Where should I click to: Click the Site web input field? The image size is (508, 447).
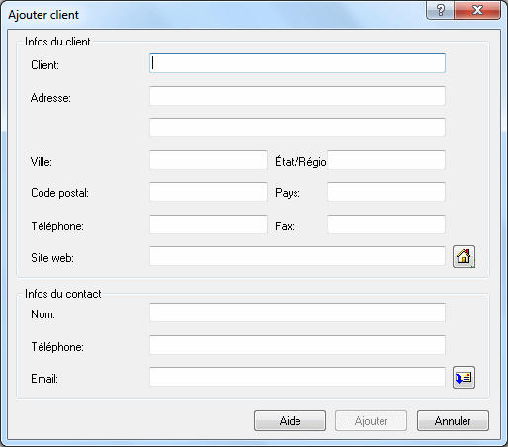[297, 256]
